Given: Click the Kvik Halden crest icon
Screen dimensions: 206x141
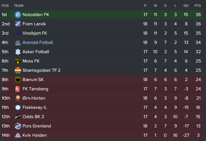Looking at the screenshot, I should pos(18,135).
